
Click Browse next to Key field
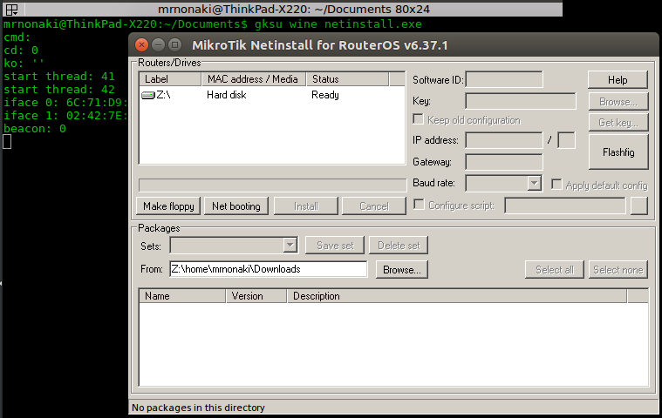coord(618,102)
